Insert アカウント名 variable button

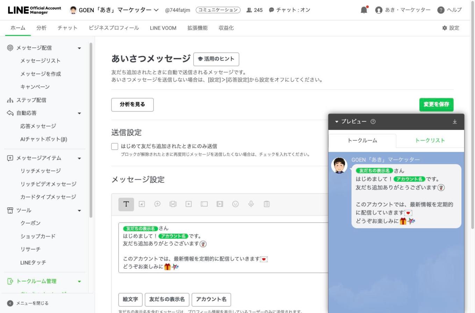click(x=211, y=299)
